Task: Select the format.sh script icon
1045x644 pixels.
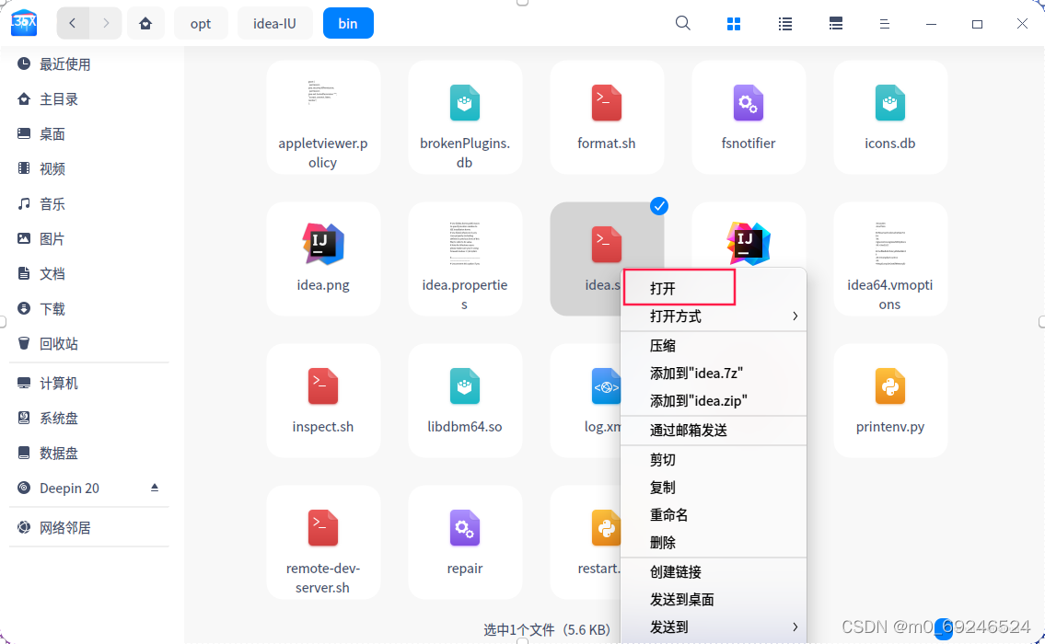Action: 607,102
